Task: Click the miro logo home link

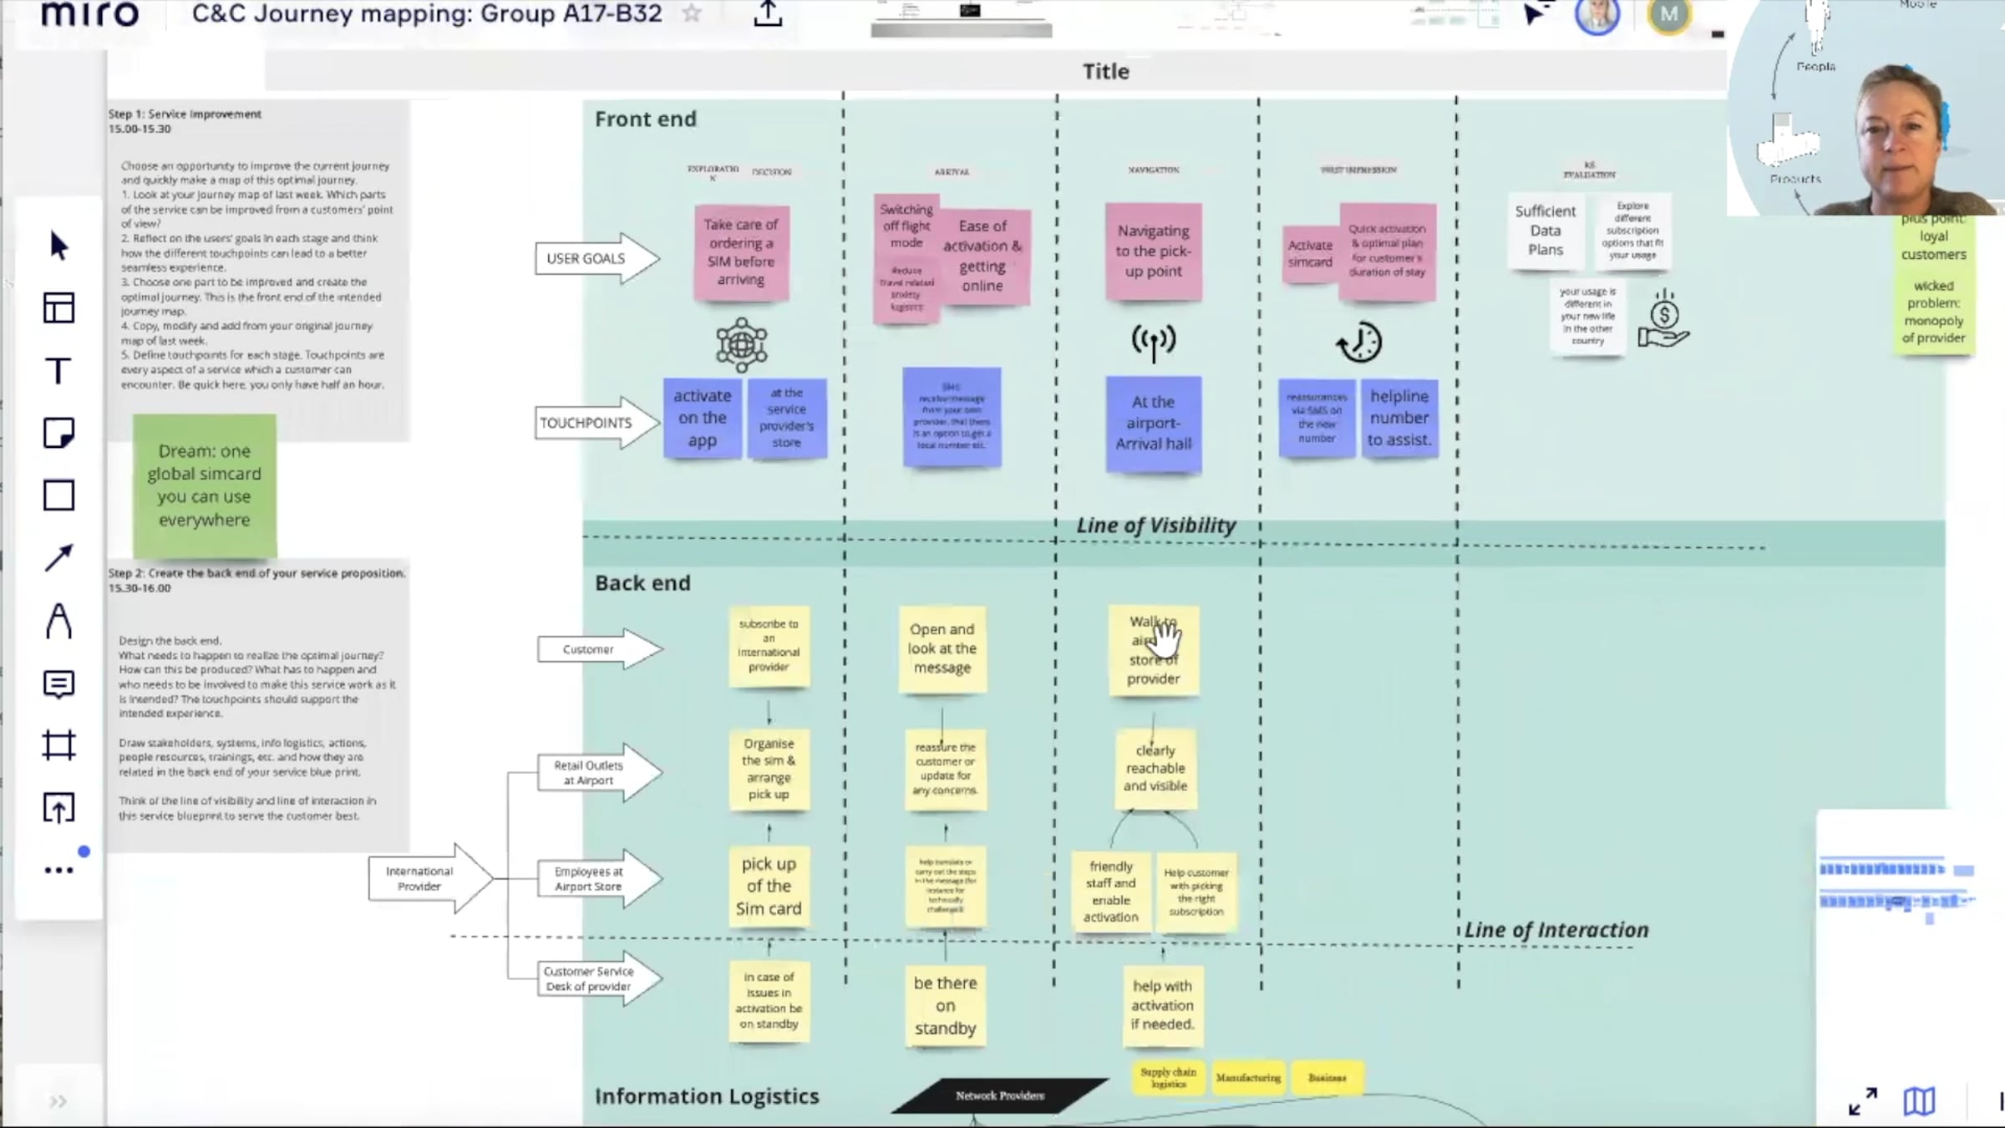Action: tap(89, 13)
